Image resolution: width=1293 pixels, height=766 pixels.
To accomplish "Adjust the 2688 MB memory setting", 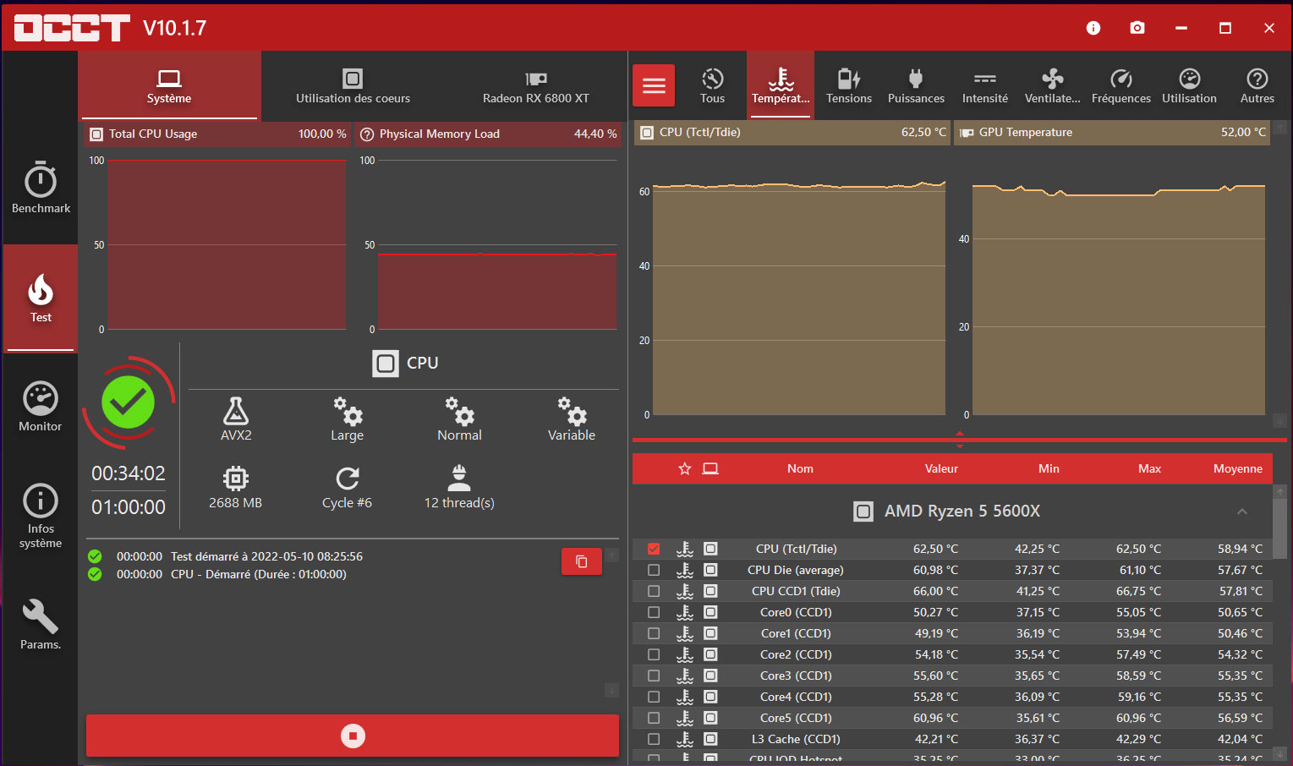I will [x=236, y=487].
